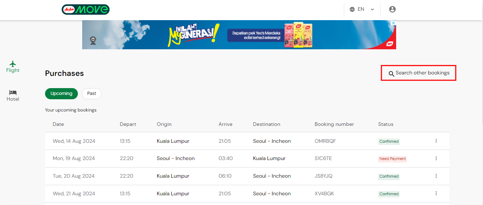Expand the EN language dropdown

tap(372, 9)
